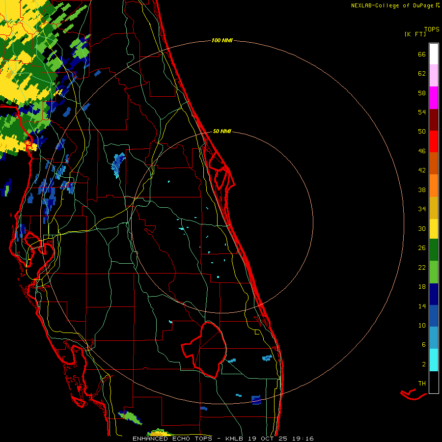The height and width of the screenshot is (442, 442).
Task: Click the 19 OCT 25 date text
Action: (x=268, y=439)
